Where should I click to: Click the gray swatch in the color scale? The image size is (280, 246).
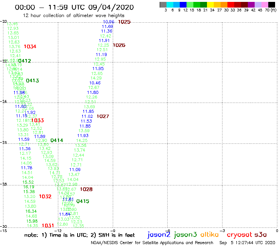click(163, 5)
